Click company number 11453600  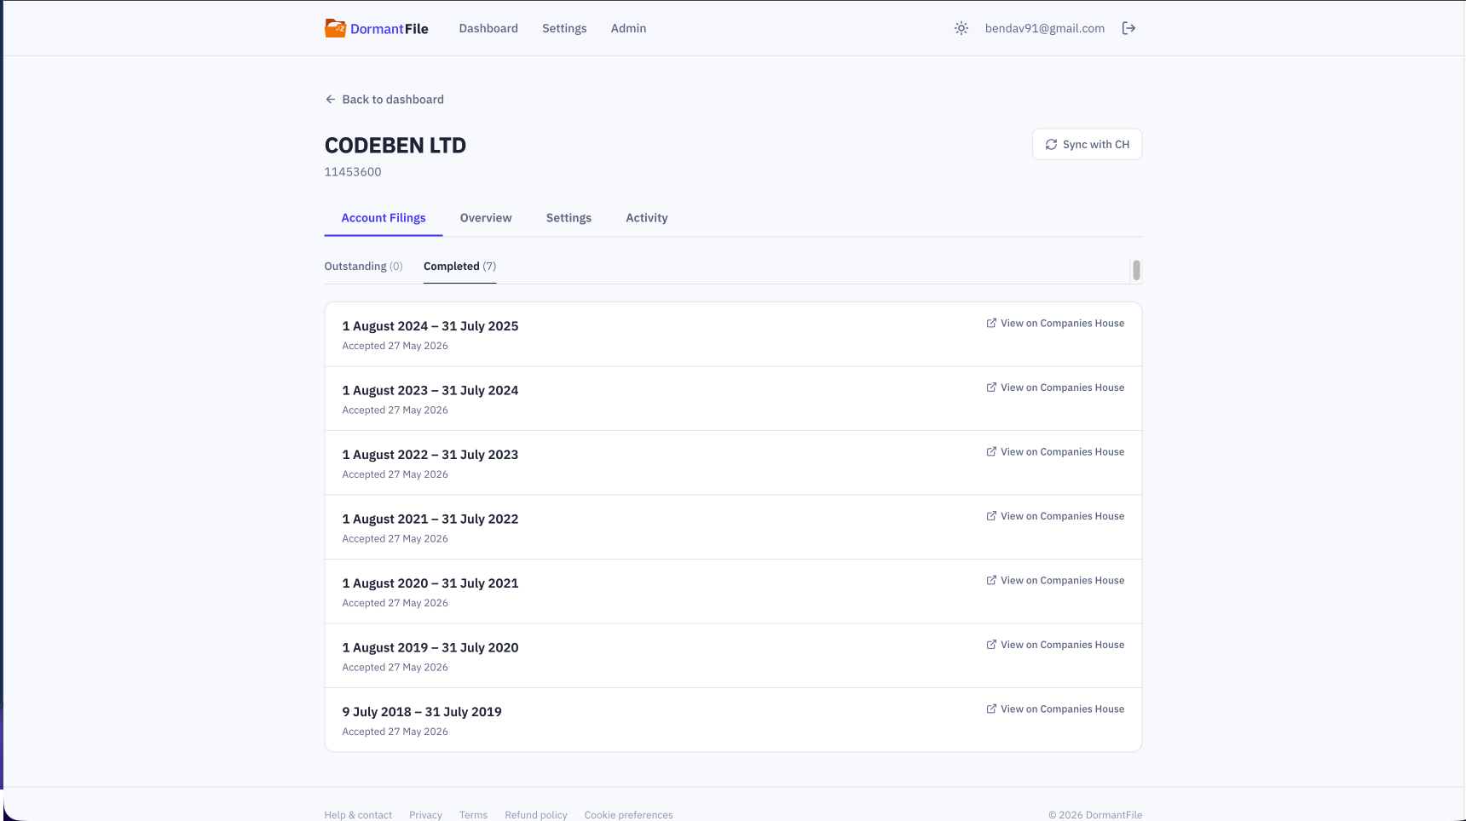click(353, 172)
